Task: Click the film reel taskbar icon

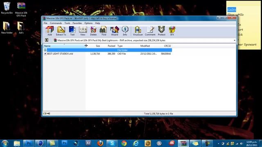Action: point(160,143)
